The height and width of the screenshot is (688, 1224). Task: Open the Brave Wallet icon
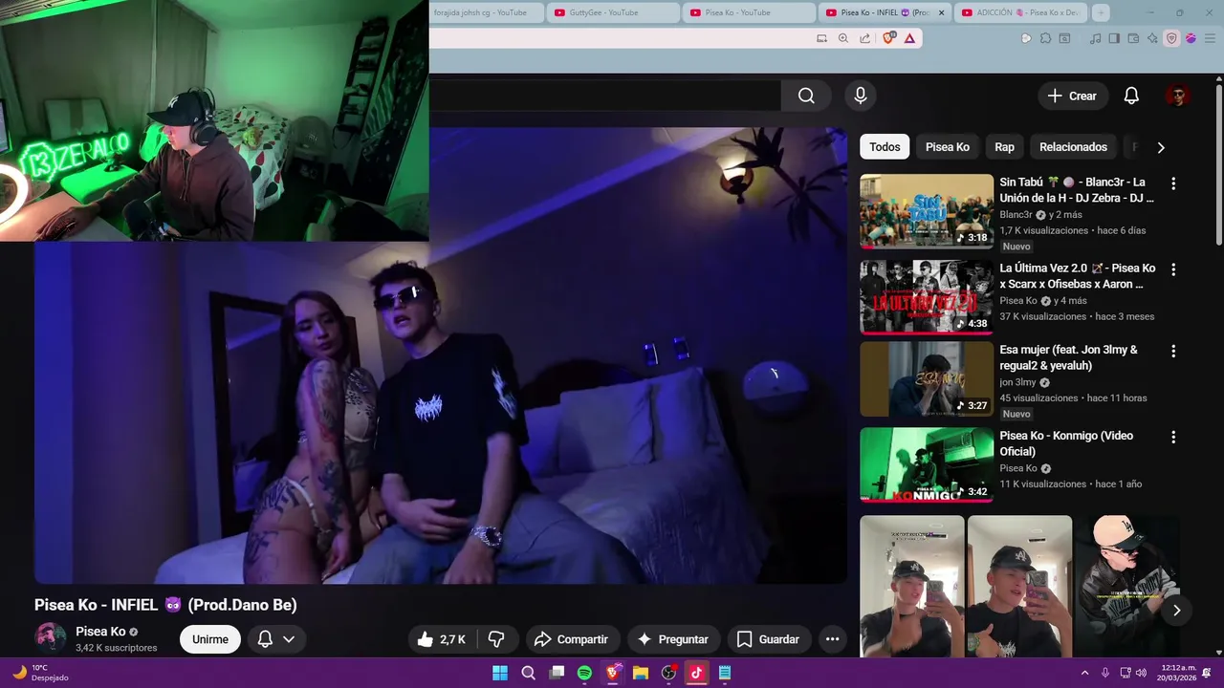pyautogui.click(x=1133, y=38)
